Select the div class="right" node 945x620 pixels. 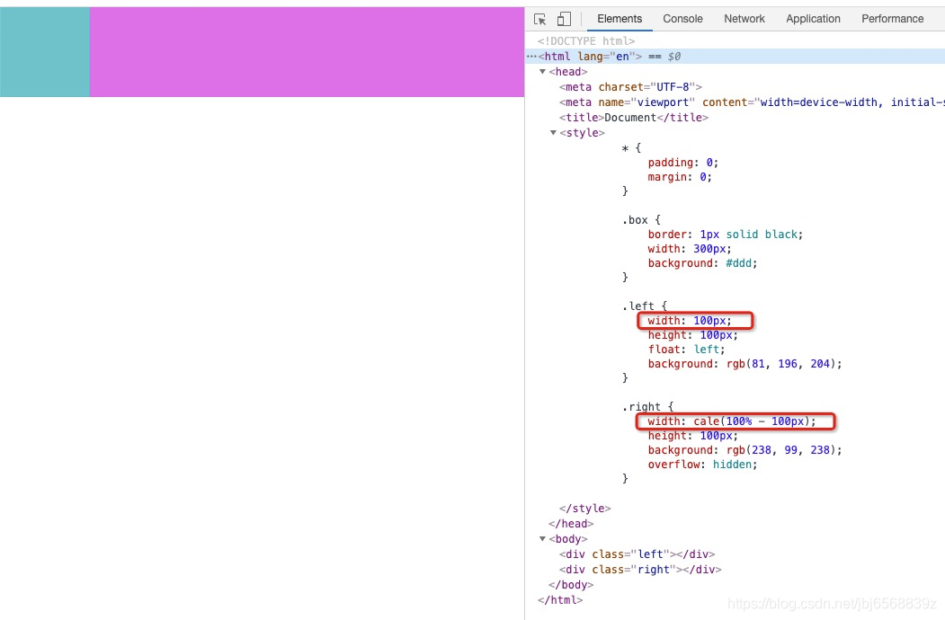point(640,570)
